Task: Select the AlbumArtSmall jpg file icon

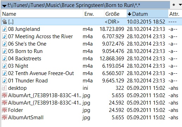Action: point(5,118)
